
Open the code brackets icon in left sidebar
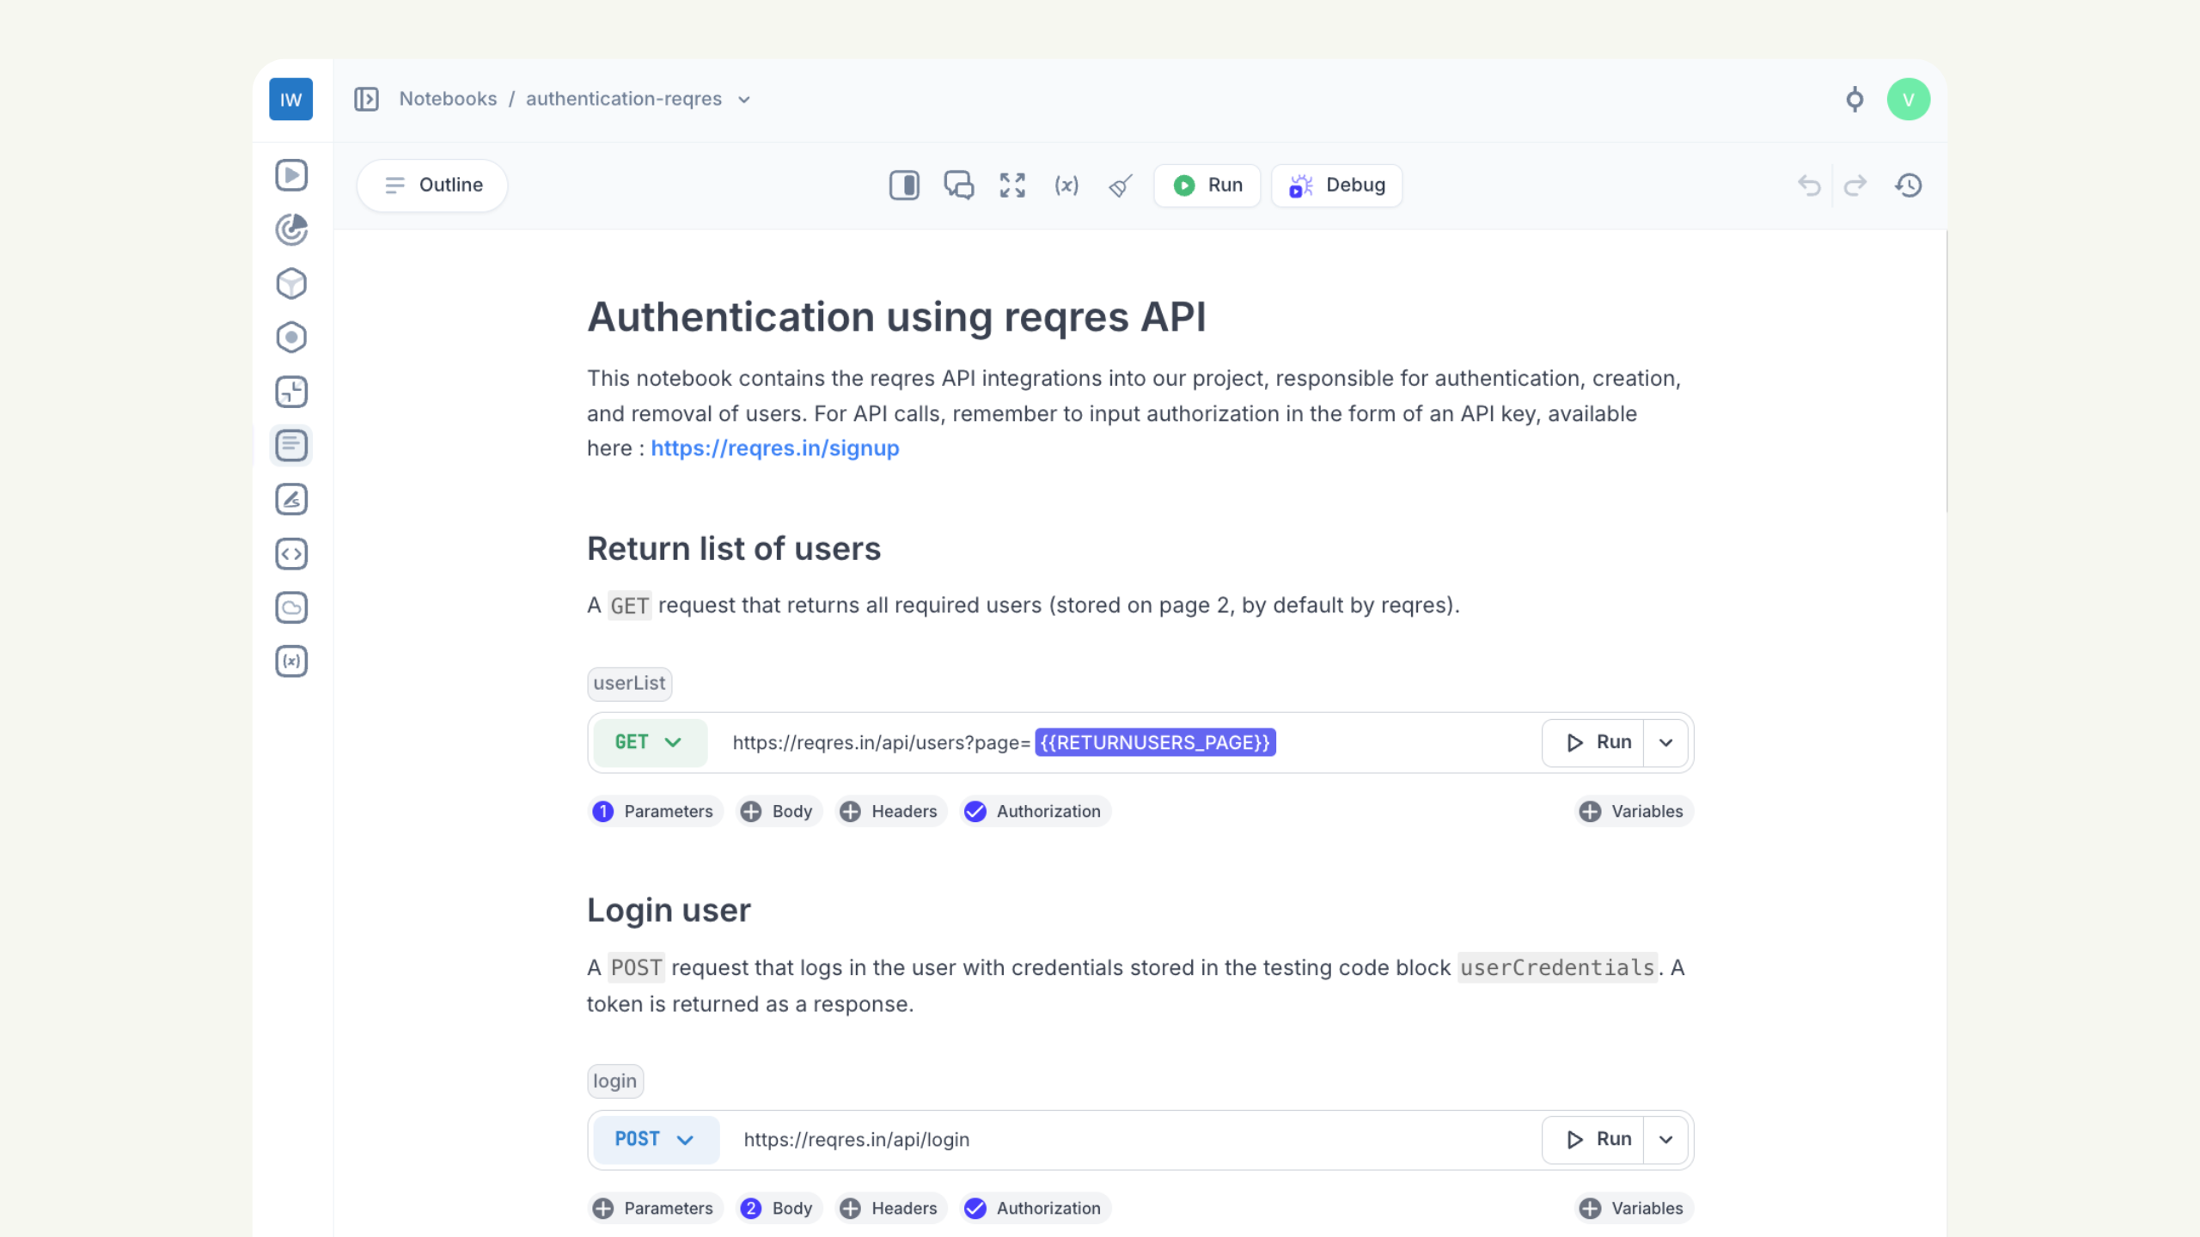click(x=291, y=554)
